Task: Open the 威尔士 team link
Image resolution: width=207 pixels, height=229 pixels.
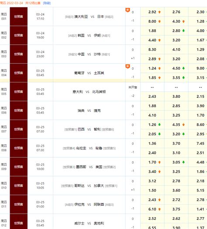Action: click(x=79, y=223)
